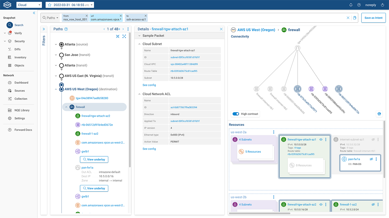Hide firewall-tgw-attach-az1 using its eye toggle
Screen dimensions: 389x218
point(321,139)
